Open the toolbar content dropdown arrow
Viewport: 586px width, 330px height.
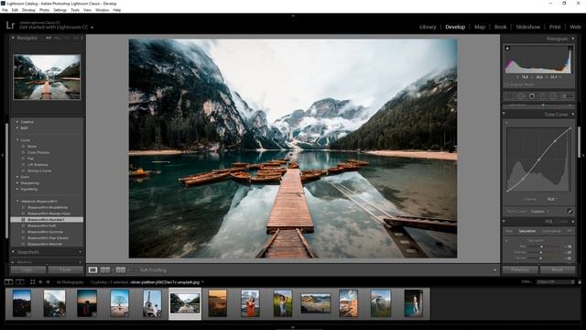(494, 269)
